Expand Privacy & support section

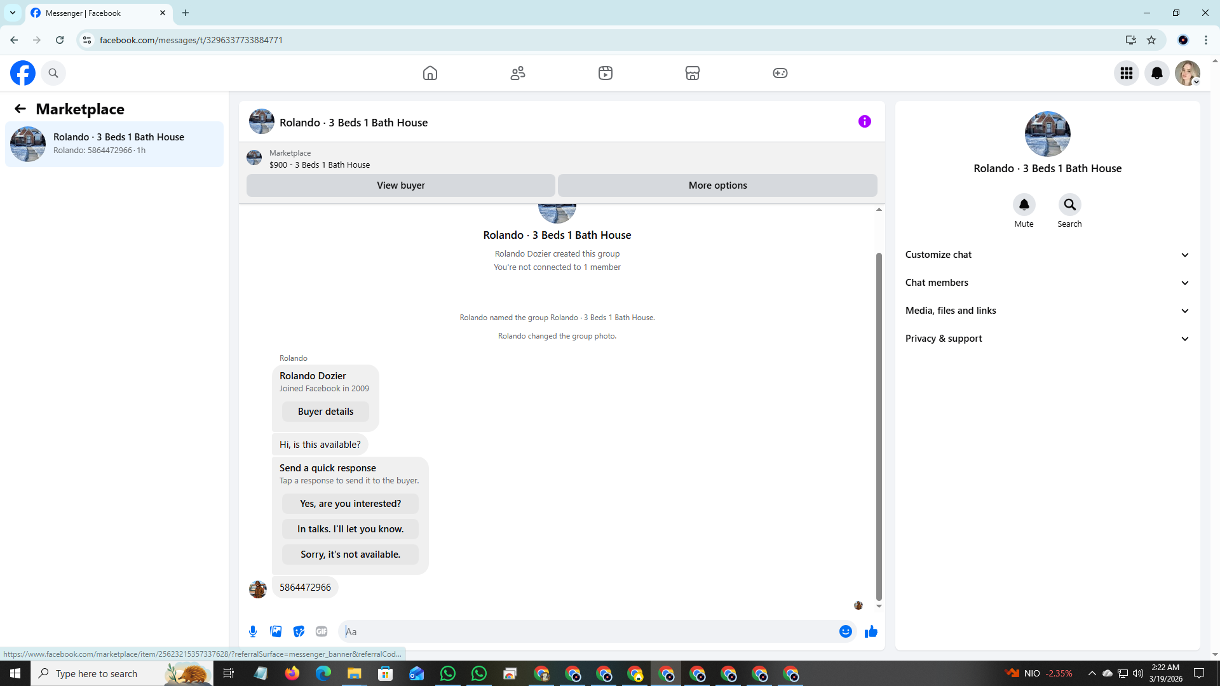pos(1047,339)
